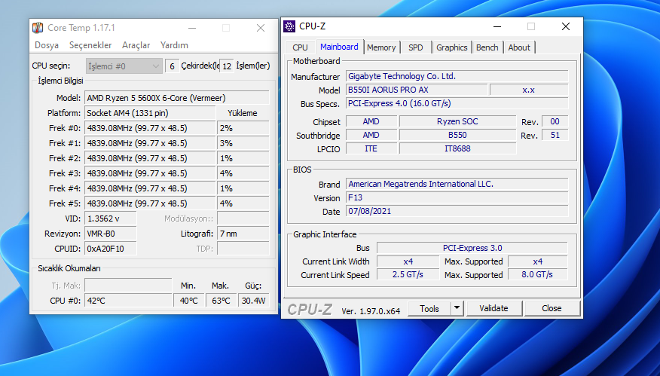Open the Bench tab in CPU-Z
This screenshot has width=660, height=376.
click(487, 47)
